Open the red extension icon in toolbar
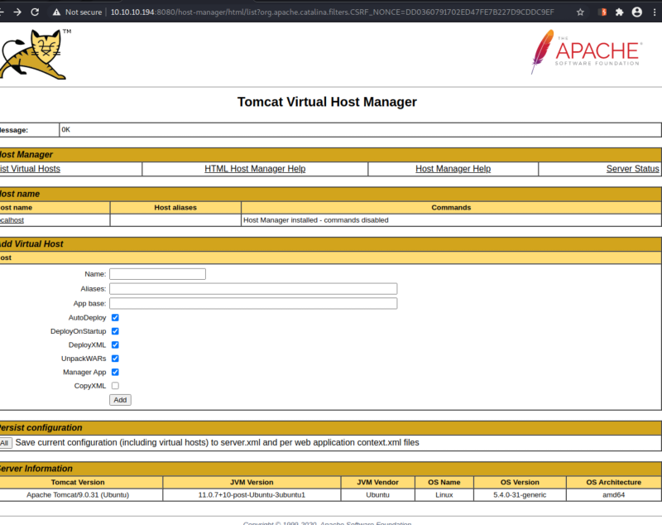 coord(602,12)
